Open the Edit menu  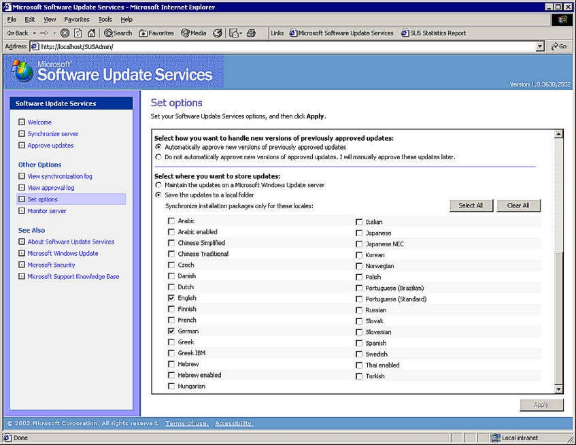click(x=30, y=20)
